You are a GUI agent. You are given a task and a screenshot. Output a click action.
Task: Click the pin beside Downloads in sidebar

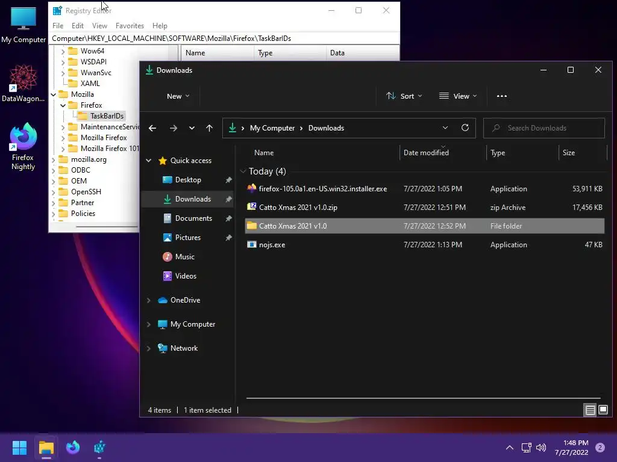coord(228,199)
